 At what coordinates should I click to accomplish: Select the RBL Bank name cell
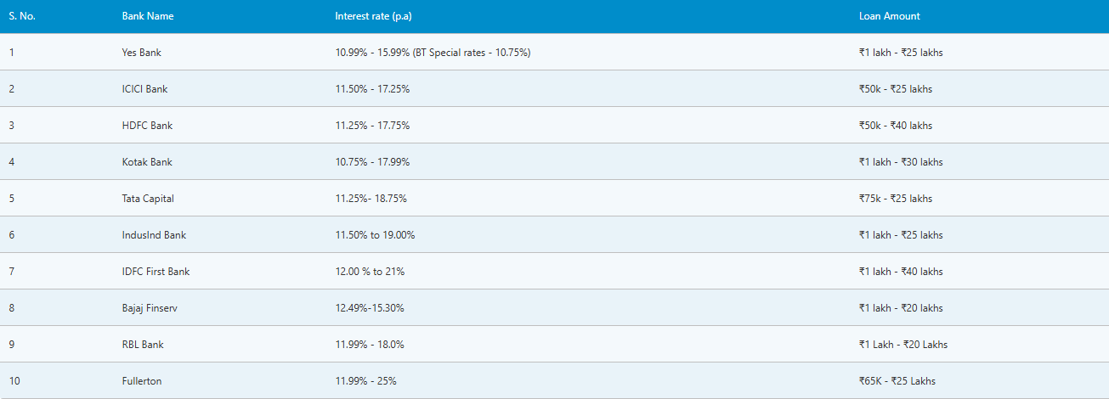pos(143,345)
